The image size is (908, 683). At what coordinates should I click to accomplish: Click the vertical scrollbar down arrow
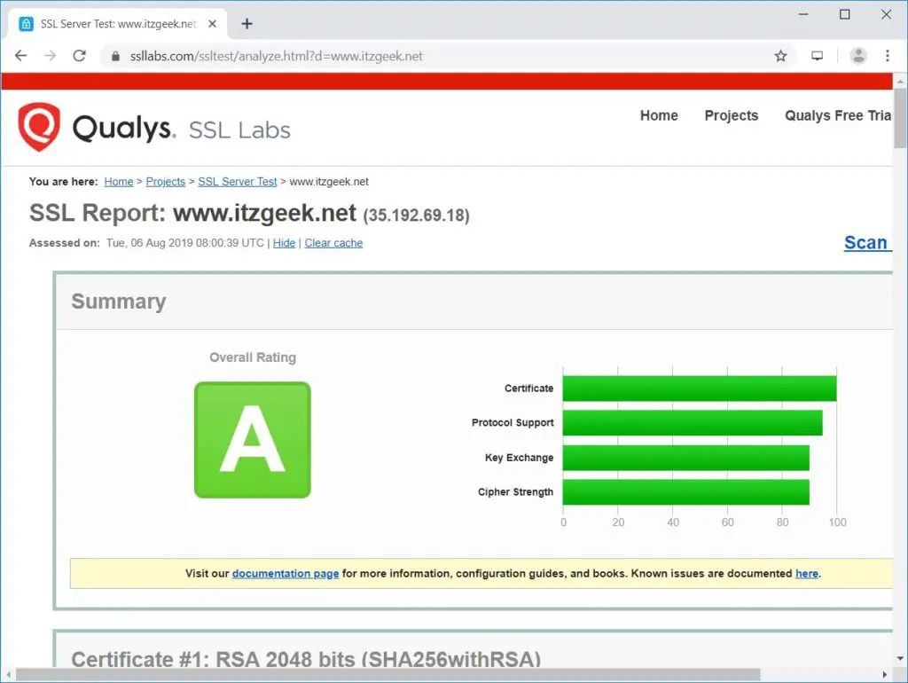pos(901,659)
